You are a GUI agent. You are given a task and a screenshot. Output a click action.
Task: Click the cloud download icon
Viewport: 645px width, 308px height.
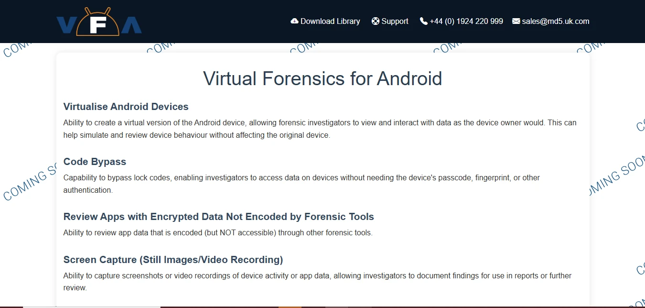click(294, 21)
